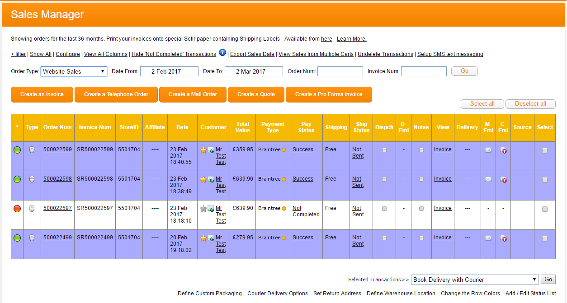
Task: Click the blue info icon beside Hide transactions
Action: click(x=222, y=53)
